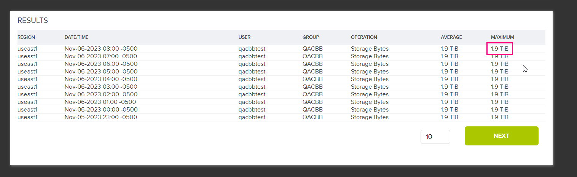Click the DATE/TIME column header

click(x=77, y=37)
